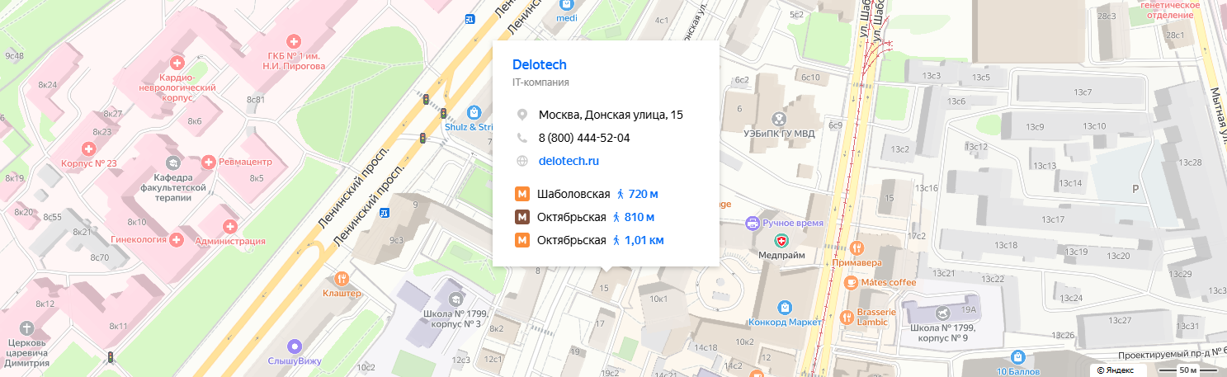Select the Администрация marker icon

point(229,225)
